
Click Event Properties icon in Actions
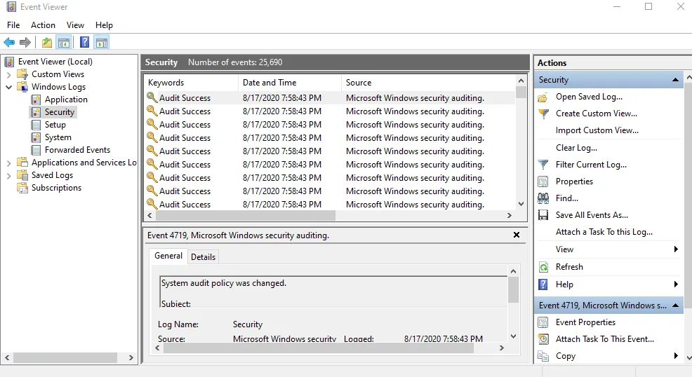[543, 322]
